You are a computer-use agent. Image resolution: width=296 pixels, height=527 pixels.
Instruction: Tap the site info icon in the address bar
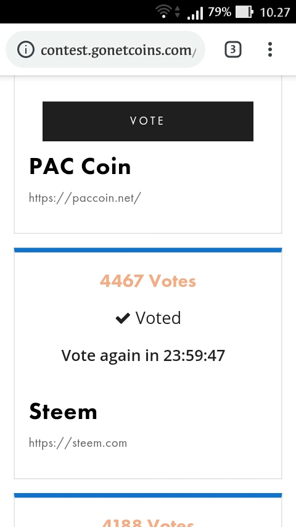[x=26, y=50]
